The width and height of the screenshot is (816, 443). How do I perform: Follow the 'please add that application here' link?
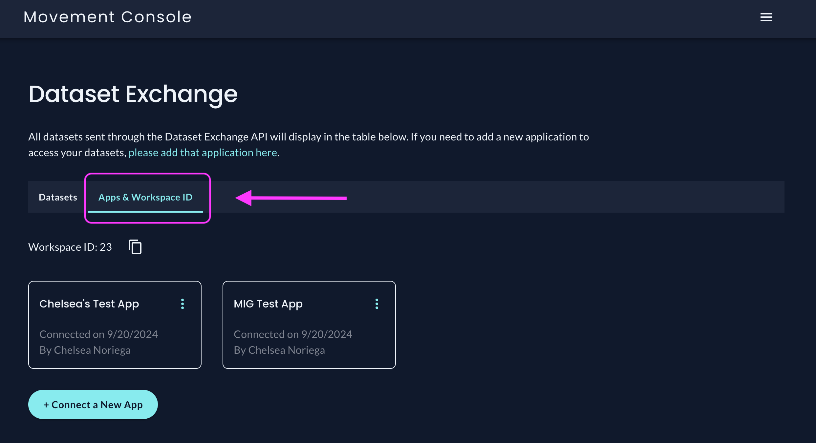click(203, 153)
